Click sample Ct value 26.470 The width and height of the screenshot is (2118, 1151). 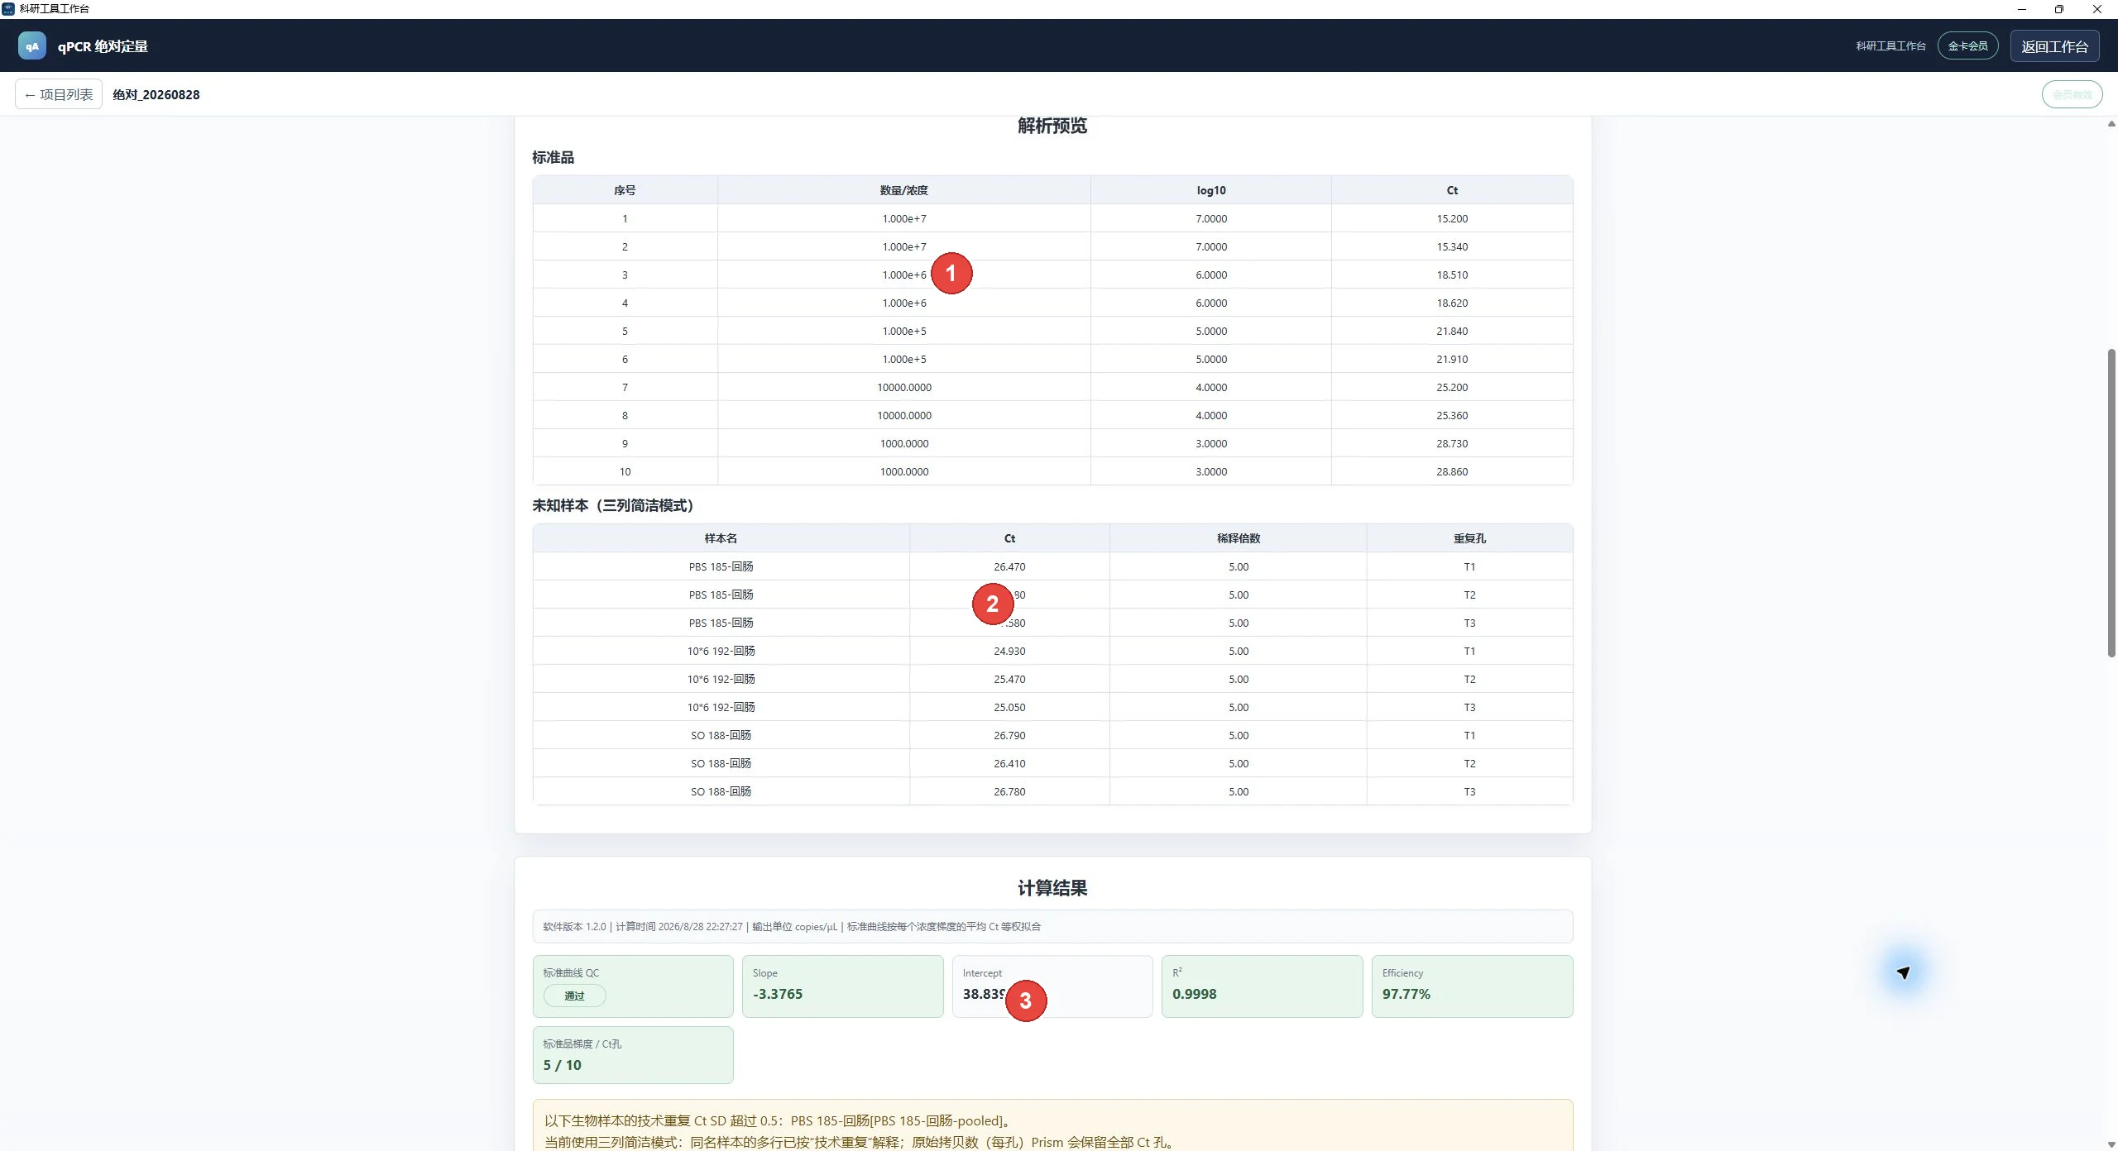[x=1009, y=566]
